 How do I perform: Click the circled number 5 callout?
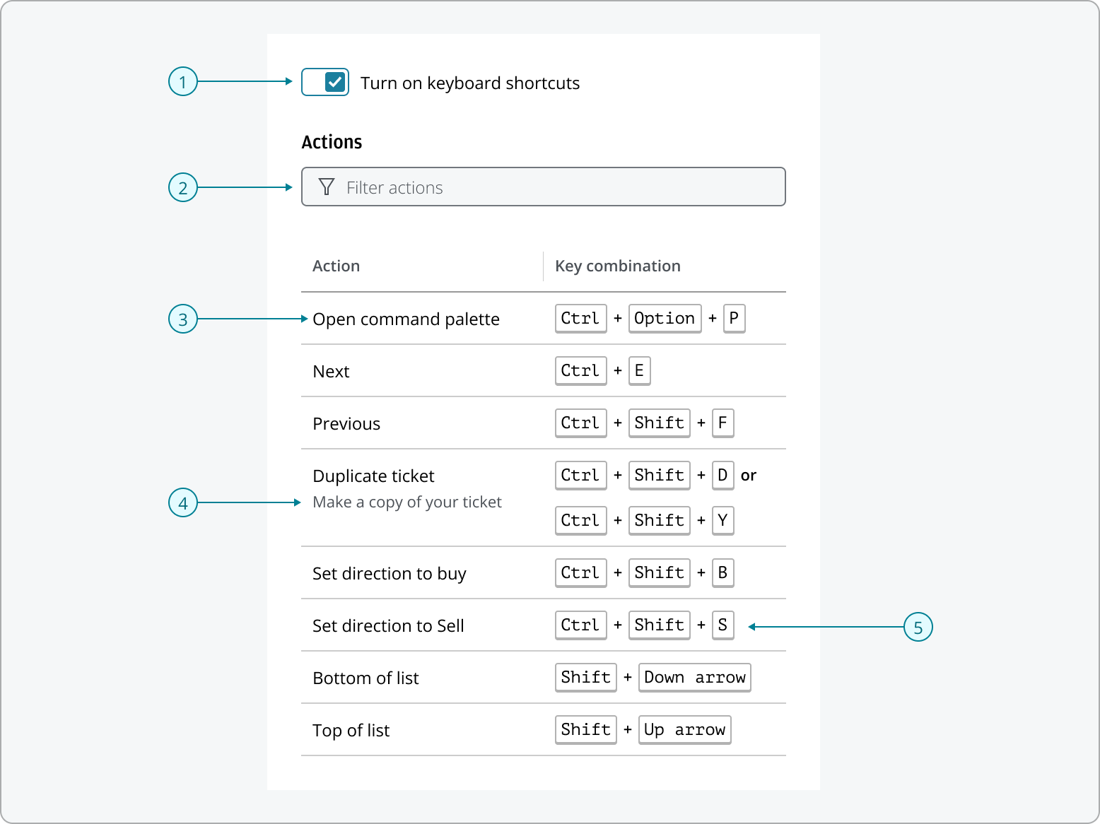pyautogui.click(x=919, y=626)
